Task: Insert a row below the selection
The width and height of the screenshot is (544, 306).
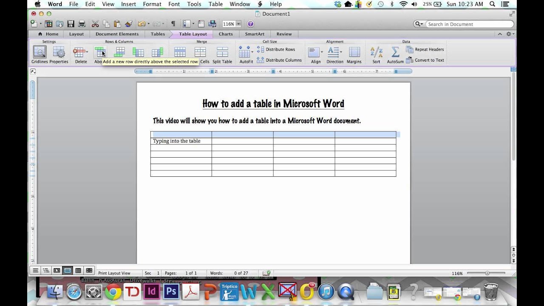Action: 120,52
